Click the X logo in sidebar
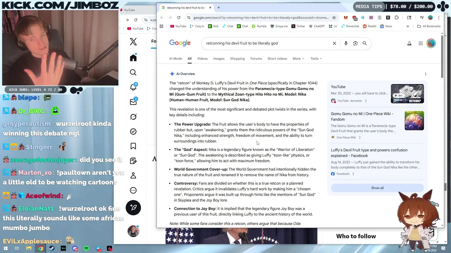The image size is (451, 253). (133, 42)
